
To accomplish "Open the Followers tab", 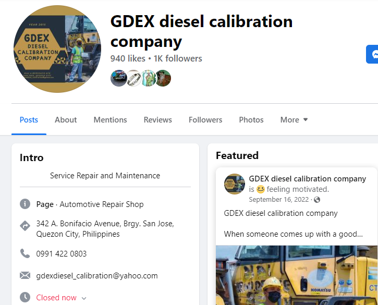I will [x=205, y=120].
